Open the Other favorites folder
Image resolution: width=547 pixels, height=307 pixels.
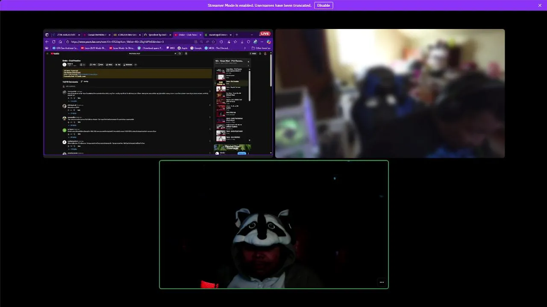(261, 48)
